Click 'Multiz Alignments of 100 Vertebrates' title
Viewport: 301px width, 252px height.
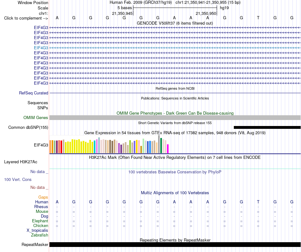[175, 193]
